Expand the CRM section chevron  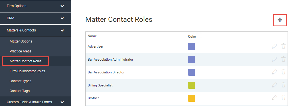62,18
